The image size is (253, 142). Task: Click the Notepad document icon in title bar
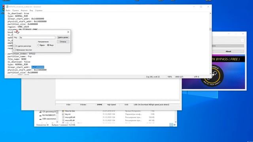7,7
